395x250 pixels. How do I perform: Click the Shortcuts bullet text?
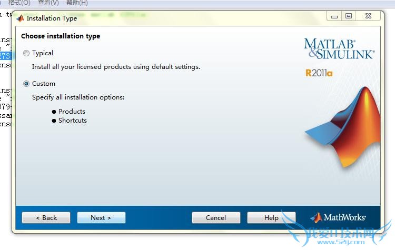point(73,121)
